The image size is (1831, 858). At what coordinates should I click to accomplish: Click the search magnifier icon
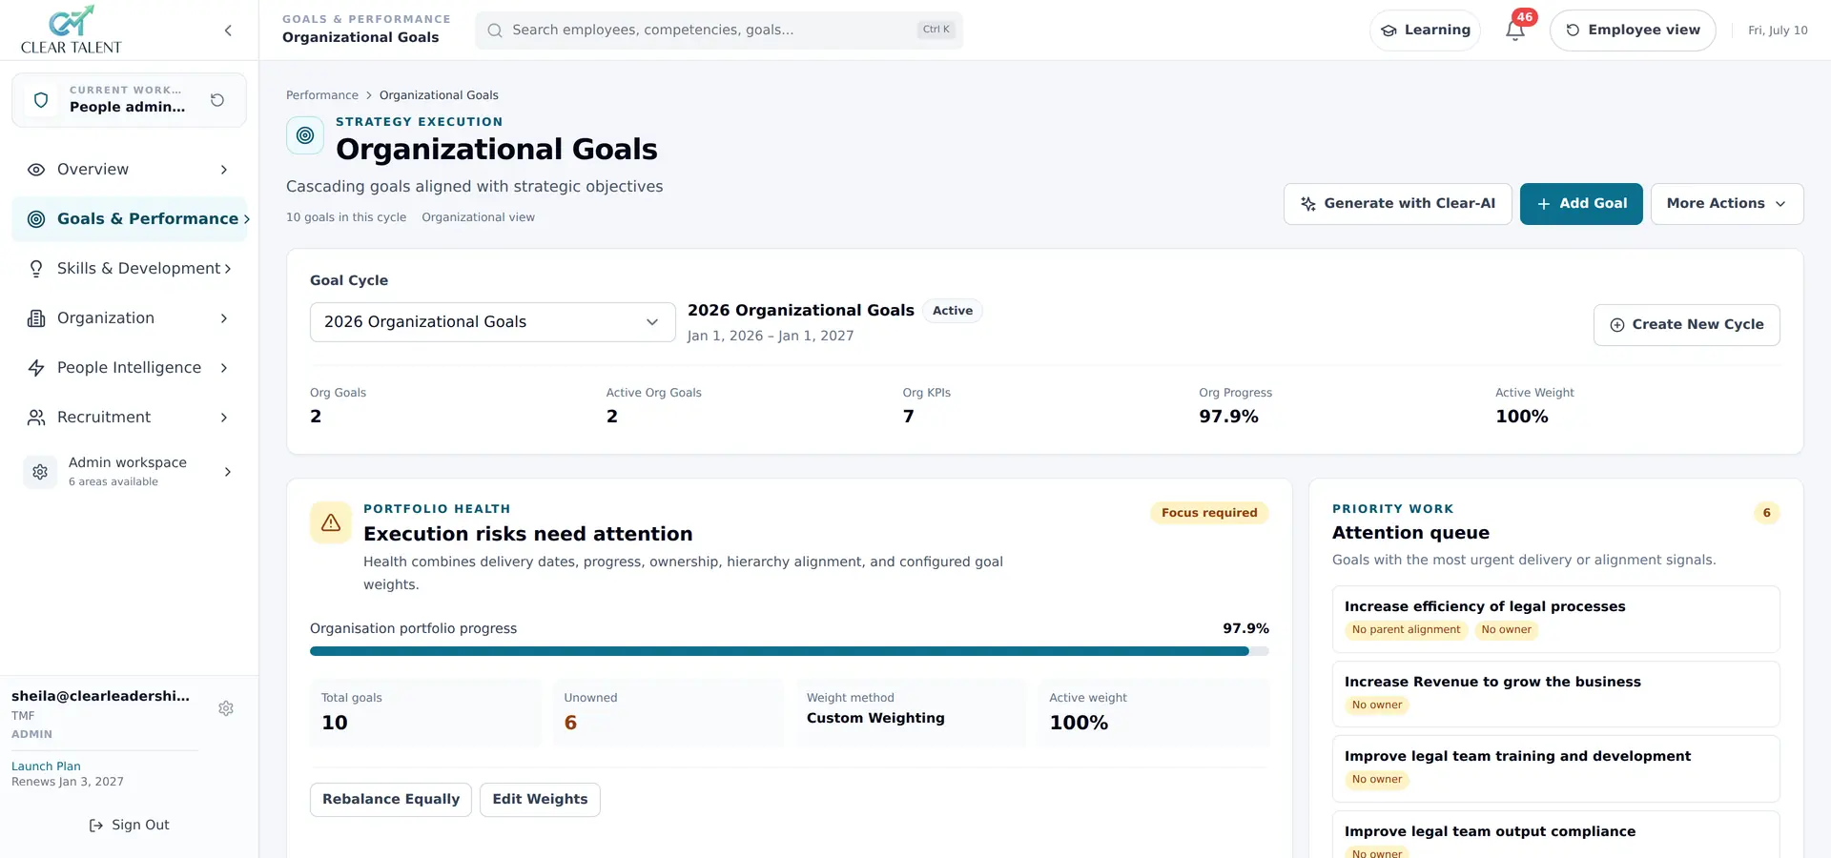495,31
